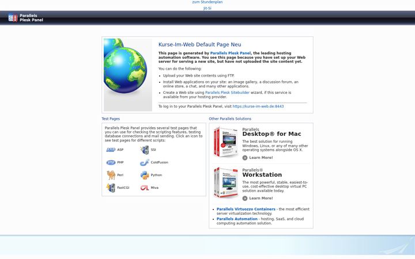Open the Parallels Automation link
This screenshot has height=259, width=415.
tap(237, 219)
